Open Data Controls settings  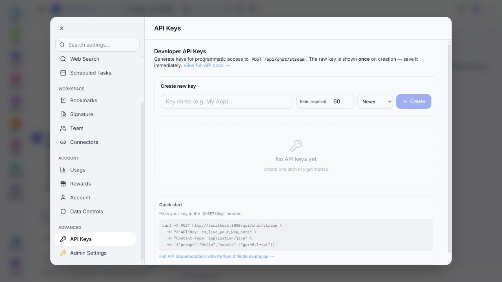coord(96,211)
